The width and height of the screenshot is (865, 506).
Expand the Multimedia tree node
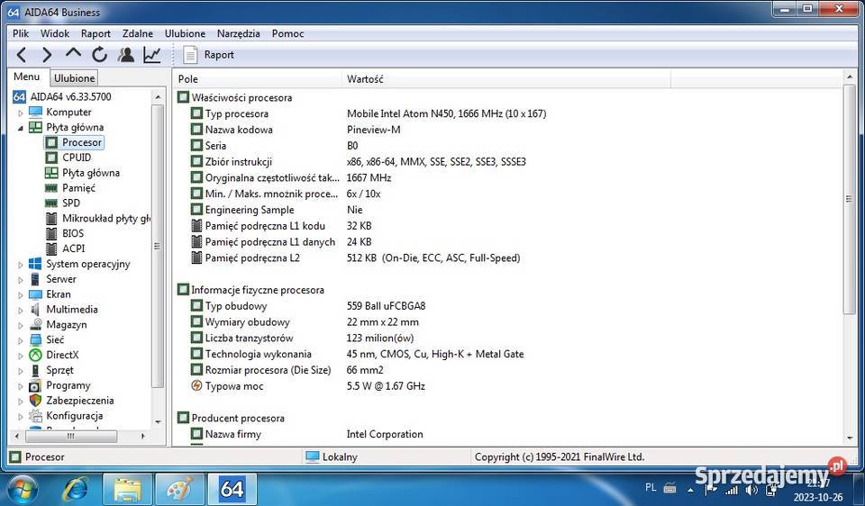click(21, 311)
